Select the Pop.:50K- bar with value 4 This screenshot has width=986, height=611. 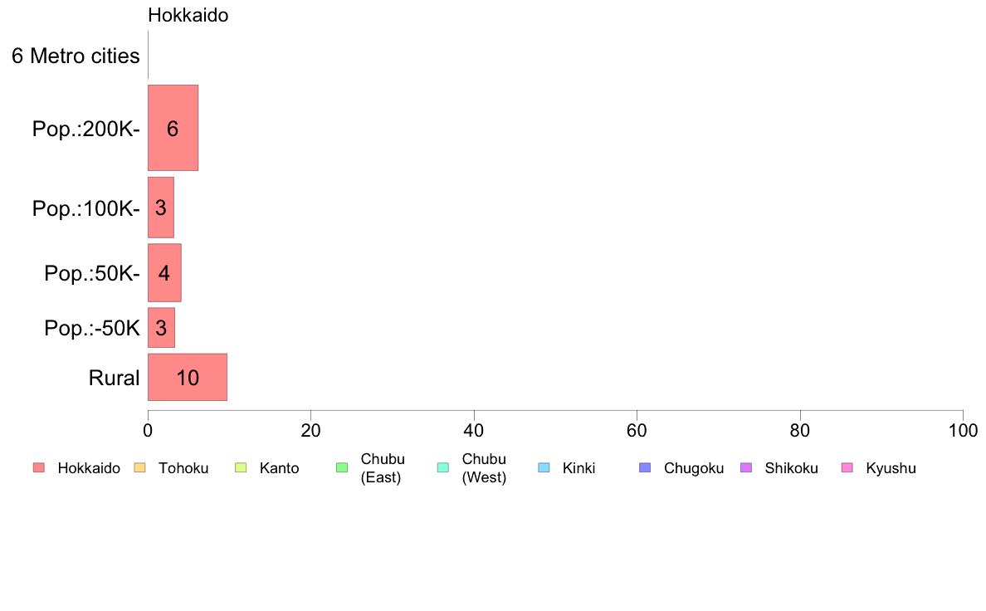[164, 273]
